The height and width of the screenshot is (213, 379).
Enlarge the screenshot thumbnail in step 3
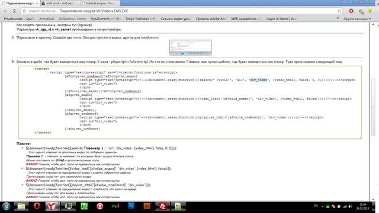[191, 47]
